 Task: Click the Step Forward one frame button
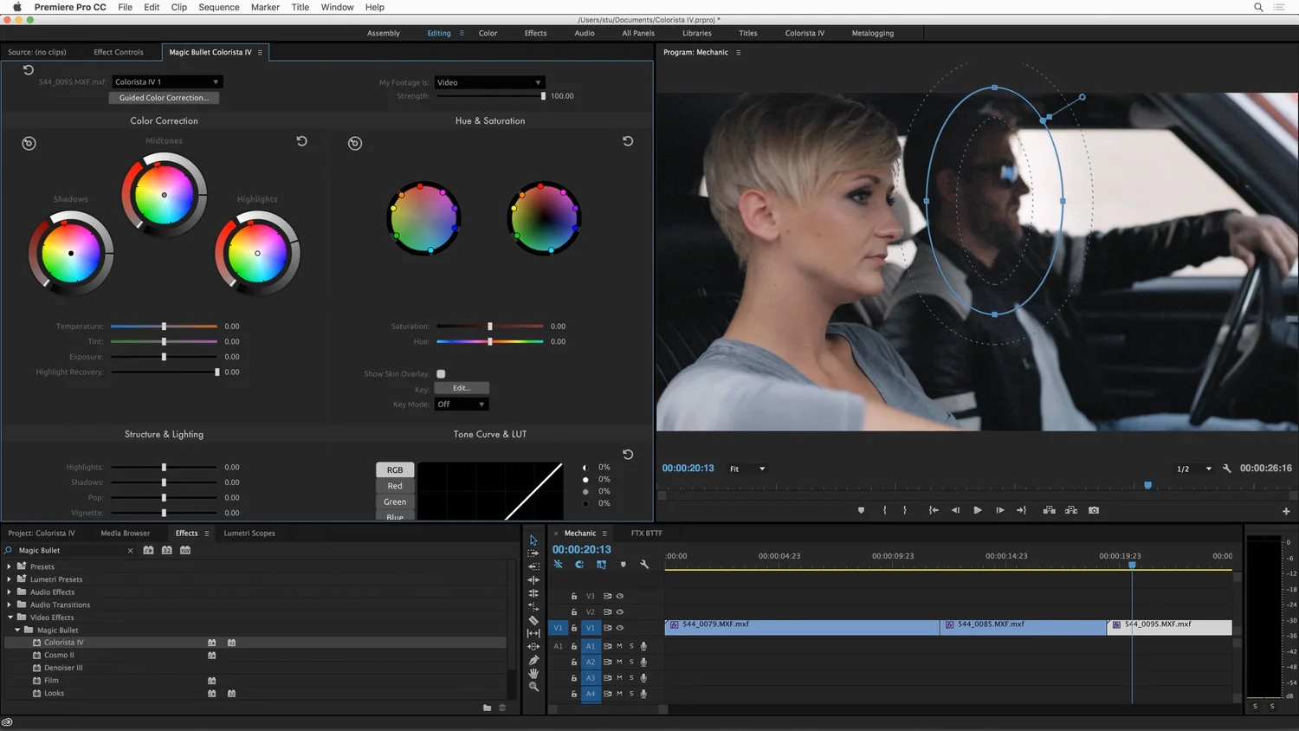[999, 510]
